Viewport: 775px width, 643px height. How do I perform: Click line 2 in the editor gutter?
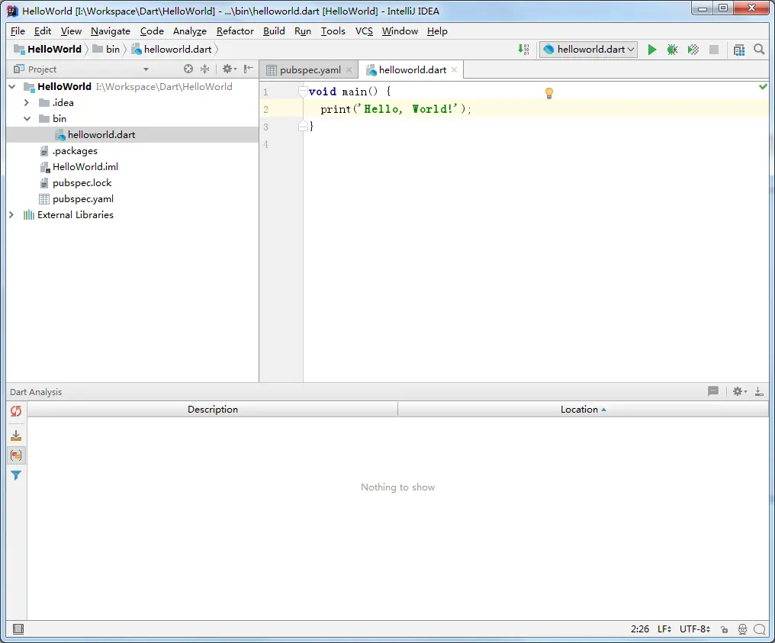coord(266,110)
